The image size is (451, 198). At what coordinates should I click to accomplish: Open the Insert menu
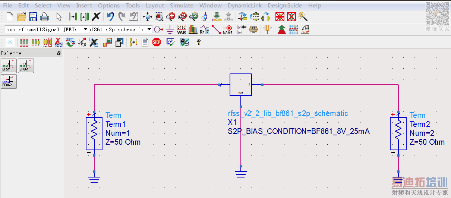[x=84, y=5]
